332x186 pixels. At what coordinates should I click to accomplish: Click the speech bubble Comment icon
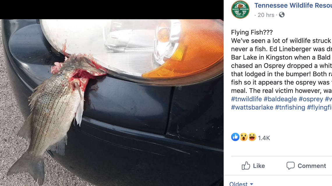pyautogui.click(x=291, y=166)
